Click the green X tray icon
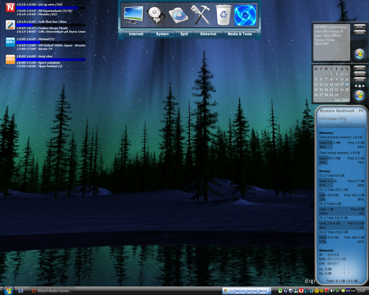The image size is (369, 295). (280, 291)
